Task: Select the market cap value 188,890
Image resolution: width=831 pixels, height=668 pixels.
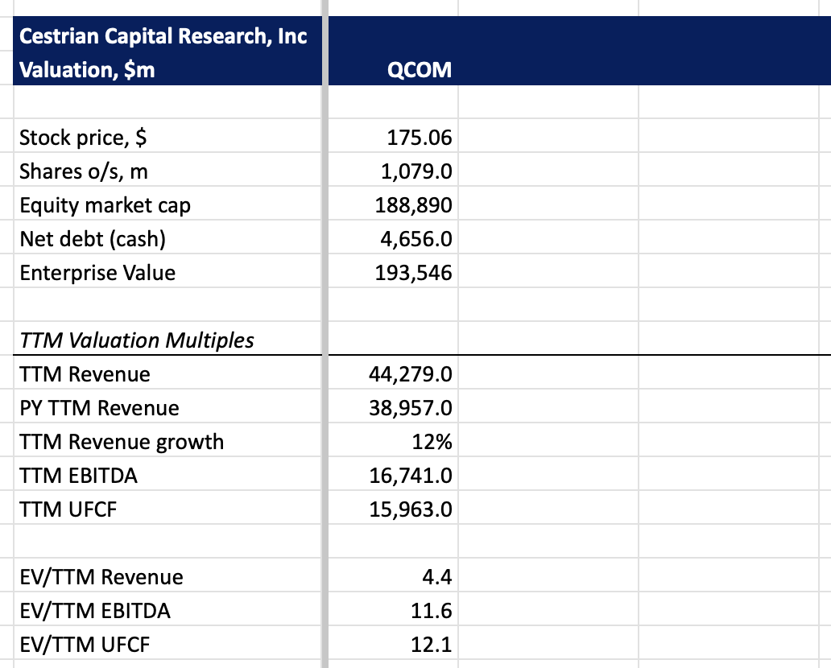Action: (419, 205)
